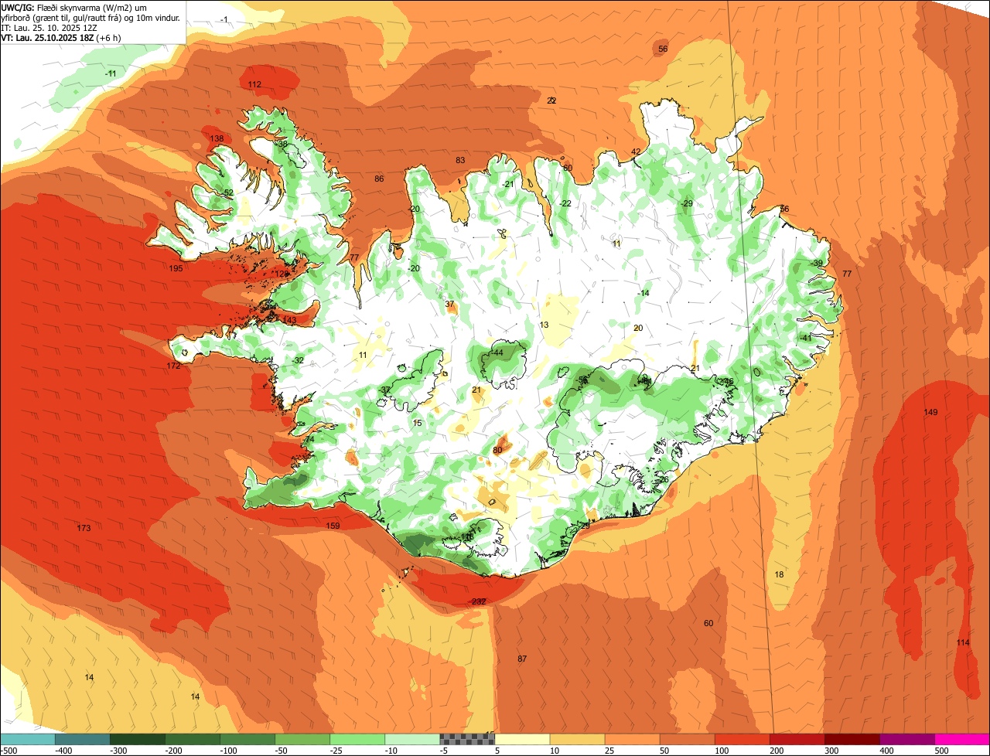The width and height of the screenshot is (990, 756).
Task: Click the red swatch between 200 and 300
Action: pos(797,740)
